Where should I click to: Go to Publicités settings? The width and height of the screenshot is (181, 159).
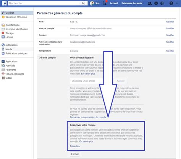tap(10, 65)
